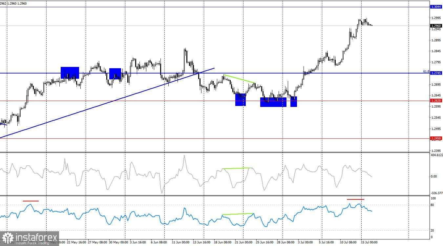Click the 1.2695 price scale value
Image resolution: width=443 pixels, height=246 pixels.
436,85
